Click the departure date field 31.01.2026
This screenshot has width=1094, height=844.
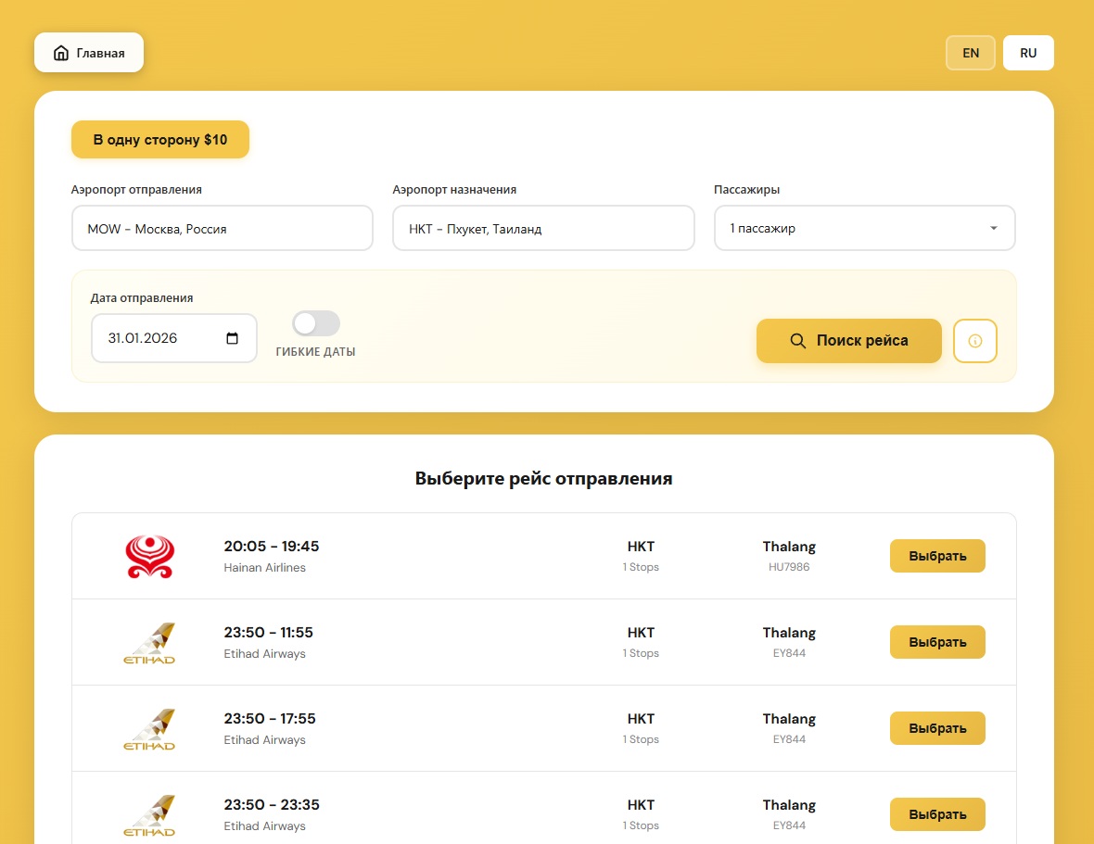point(158,338)
